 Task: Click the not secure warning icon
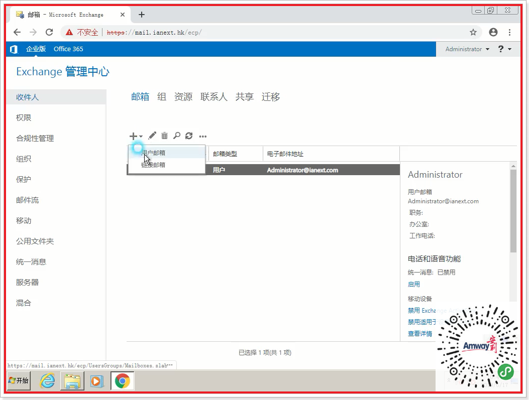[x=69, y=32]
